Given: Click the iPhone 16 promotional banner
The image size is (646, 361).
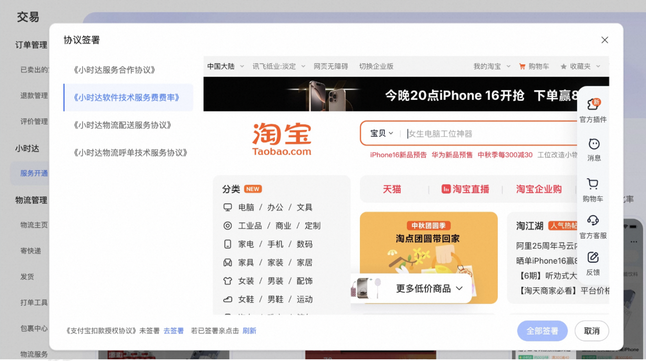Looking at the screenshot, I should coord(406,94).
